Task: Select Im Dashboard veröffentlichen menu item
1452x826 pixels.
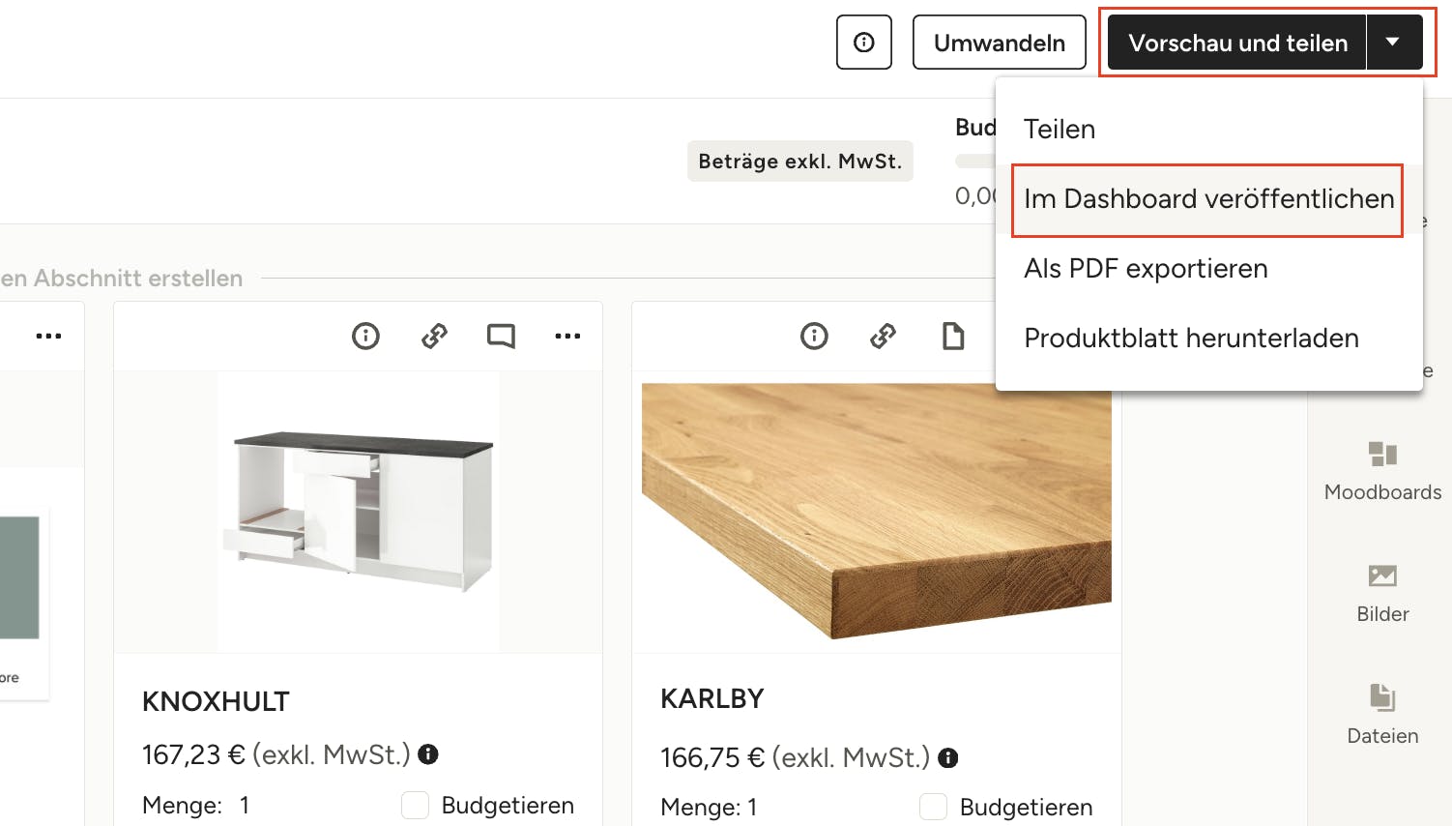Action: pos(1207,199)
